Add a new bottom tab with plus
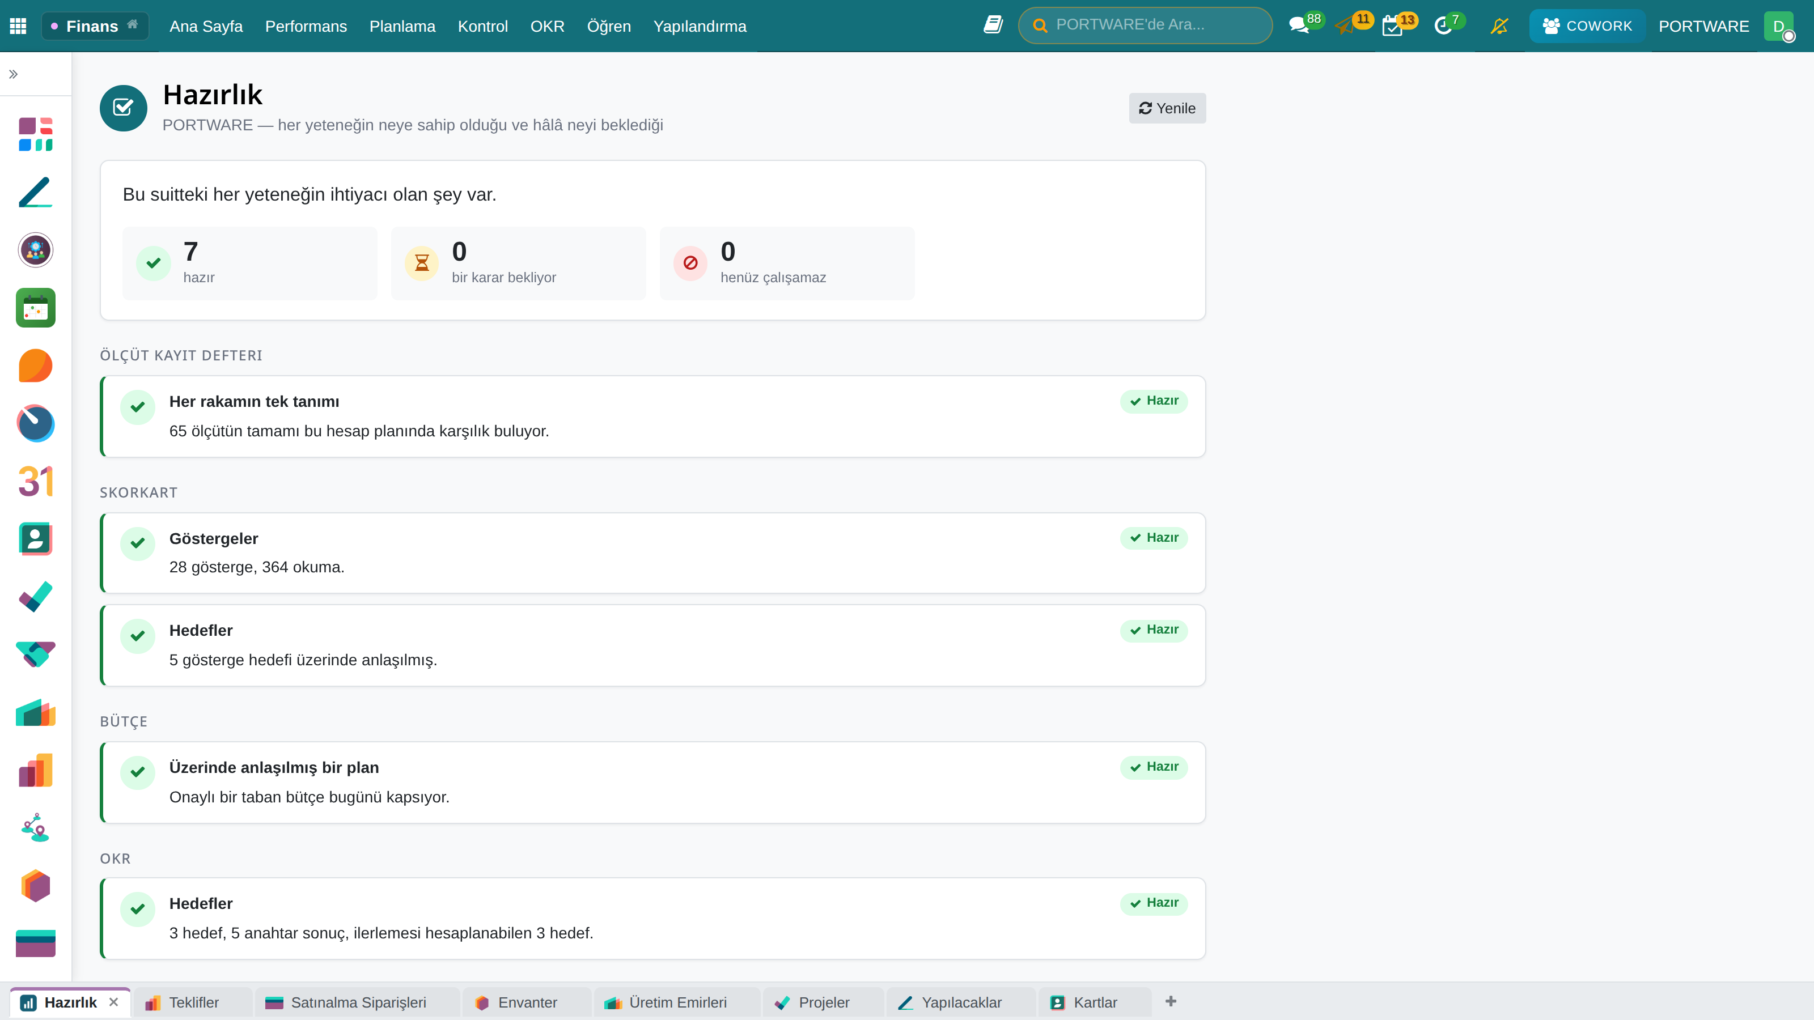Image resolution: width=1814 pixels, height=1020 pixels. pyautogui.click(x=1171, y=1001)
